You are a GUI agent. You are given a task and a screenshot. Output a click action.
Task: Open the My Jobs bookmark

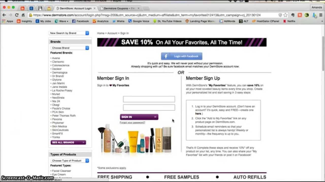tap(43, 21)
